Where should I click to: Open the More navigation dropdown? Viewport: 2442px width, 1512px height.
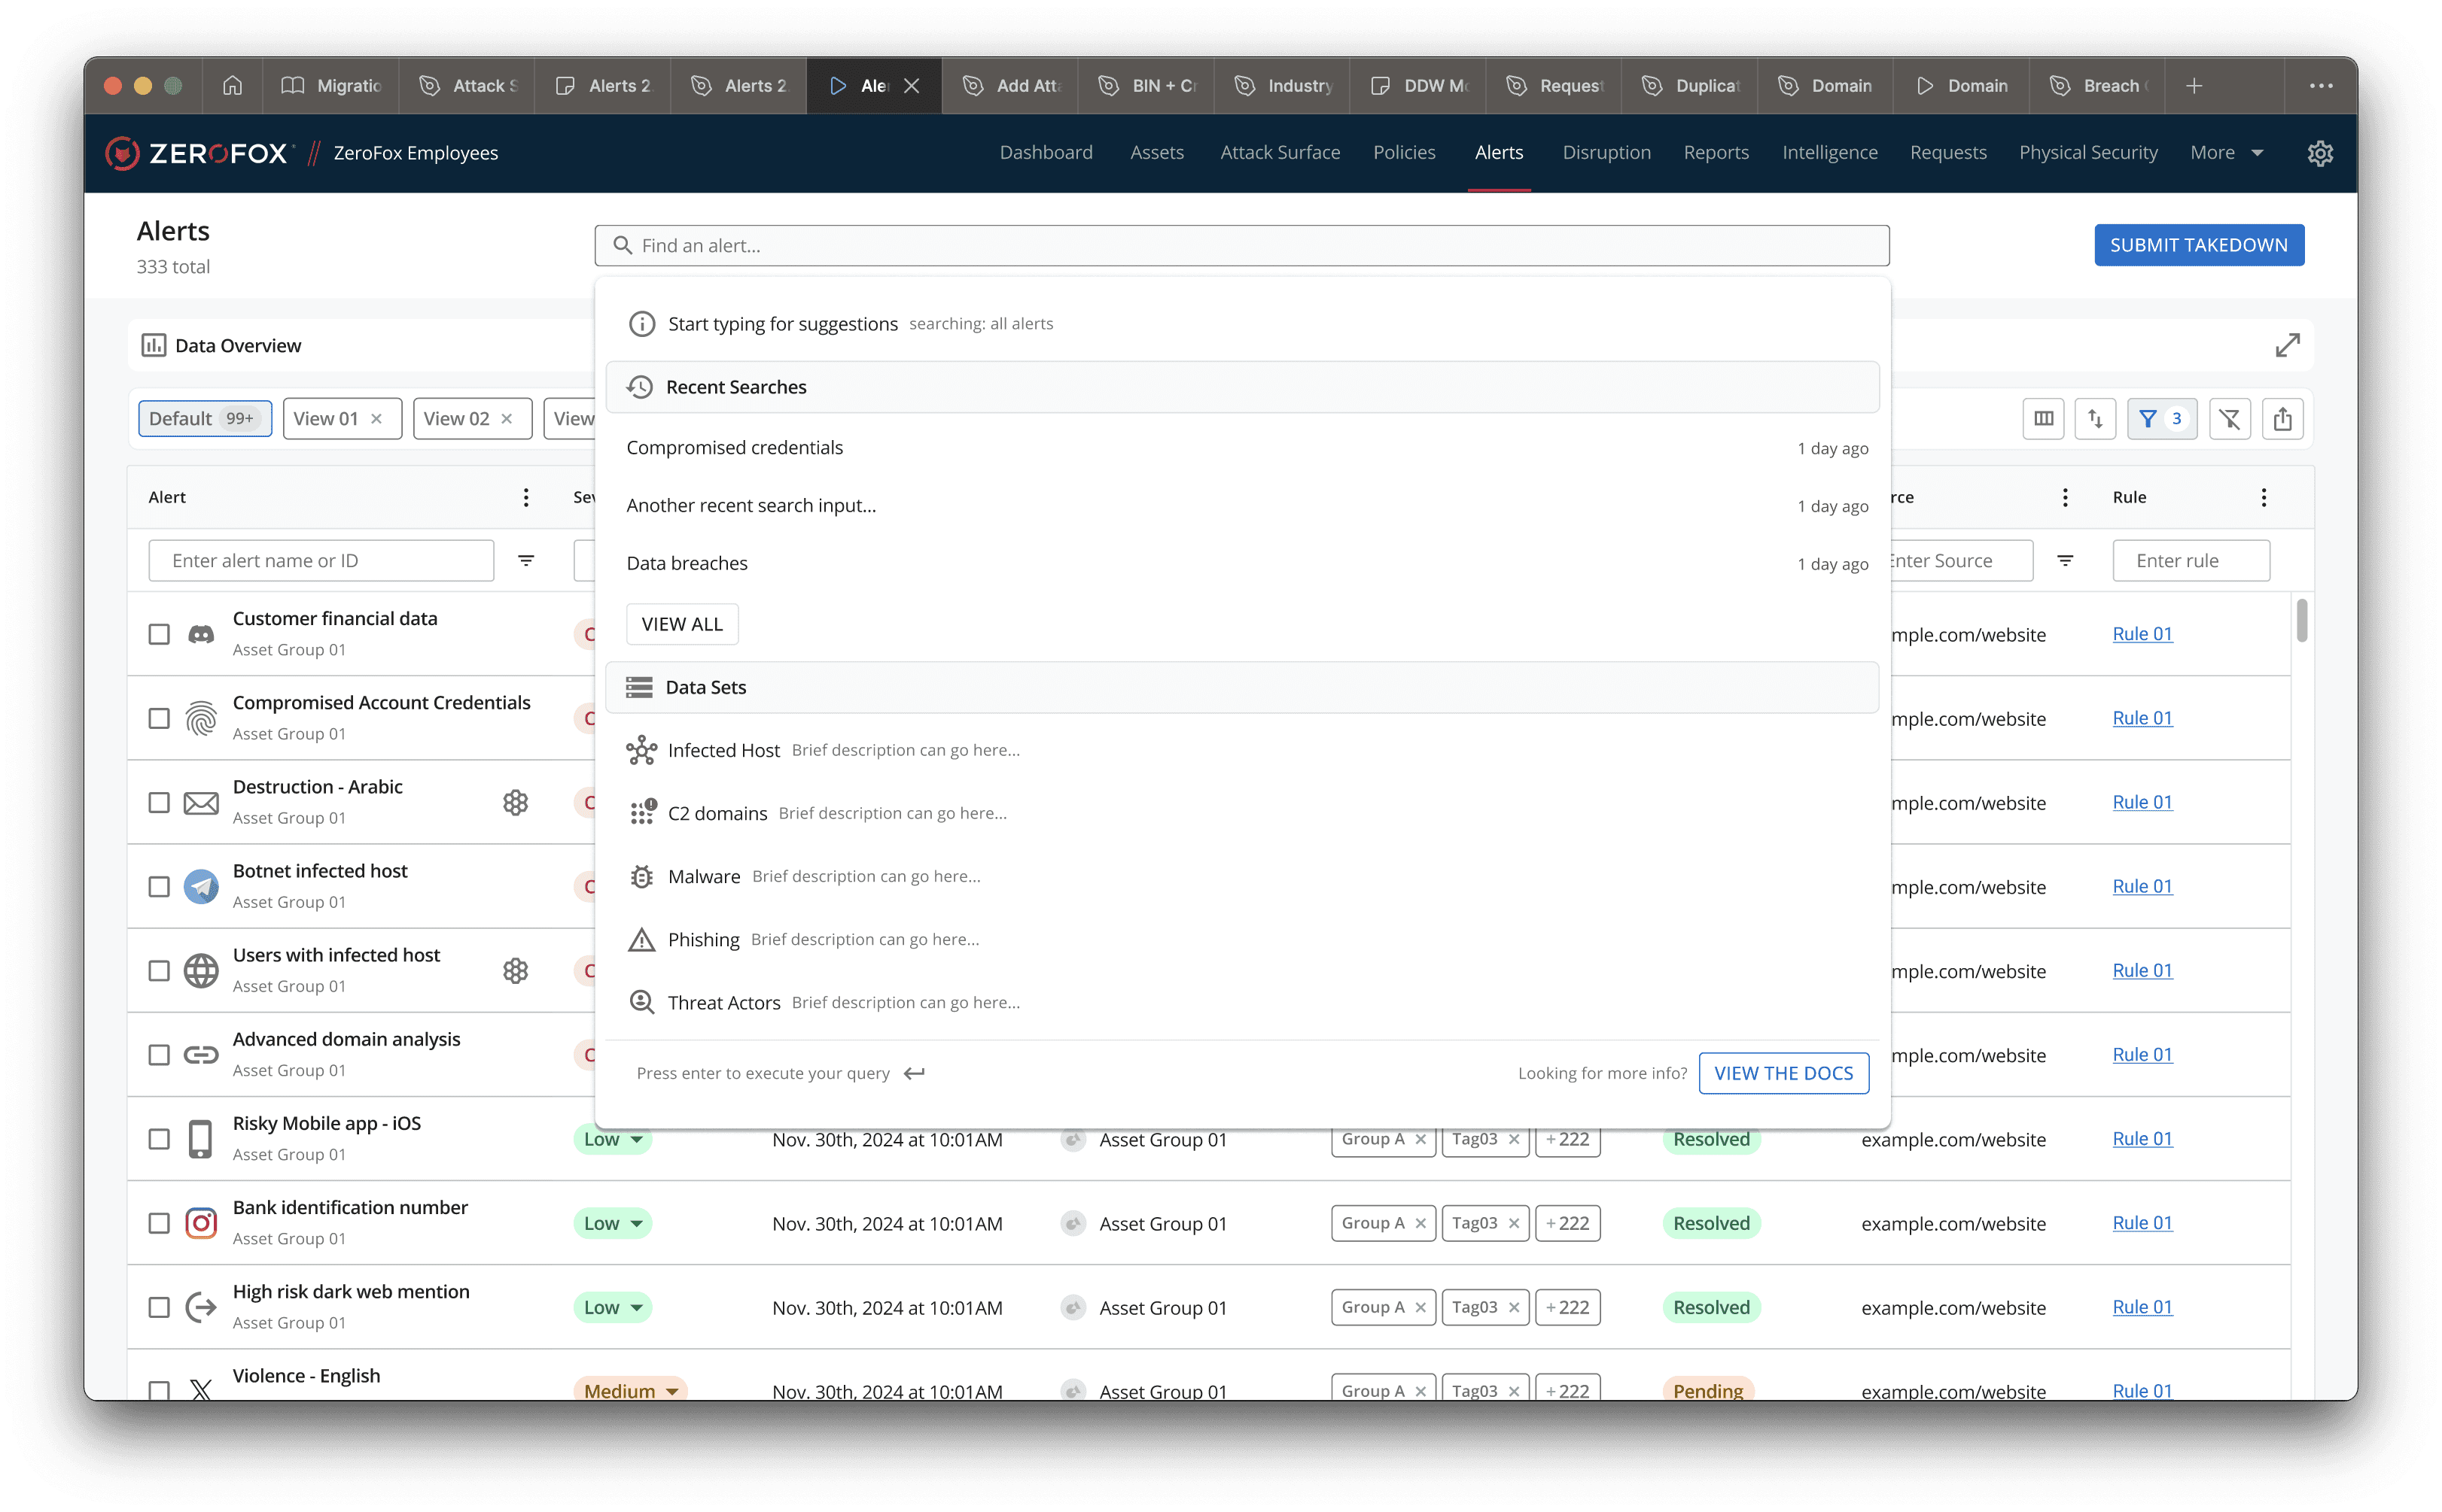(x=2226, y=153)
